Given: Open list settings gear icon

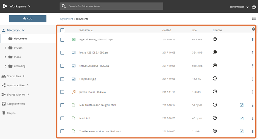Looking at the screenshot, I should (254, 29).
